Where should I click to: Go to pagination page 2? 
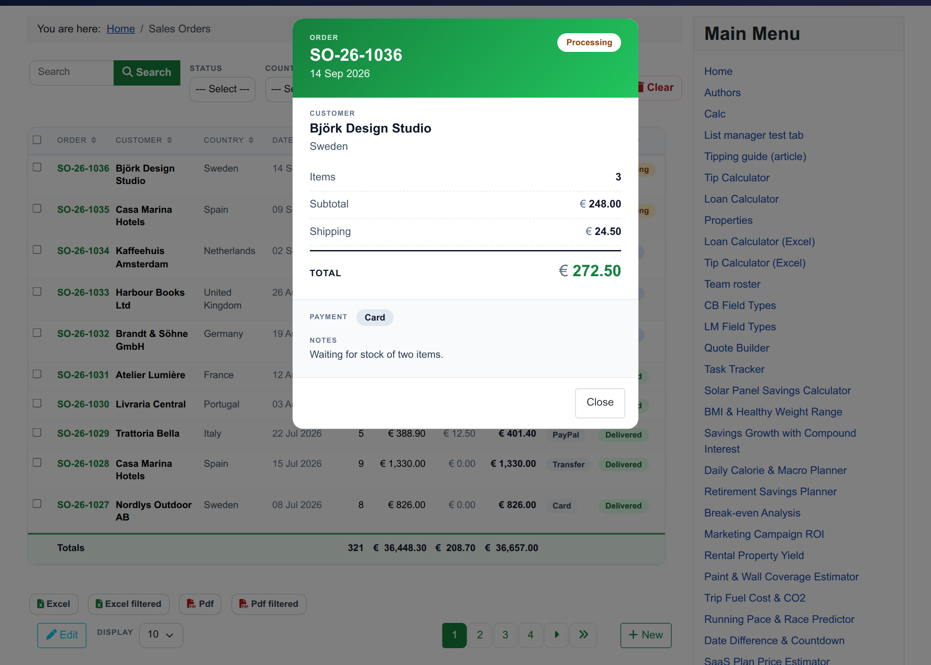(480, 635)
